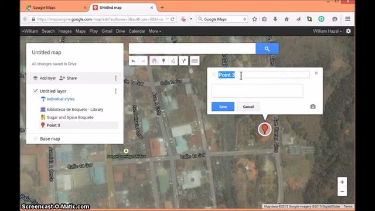Open the extension dropdown arrow in toolbar
Viewport: 375px width, 211px height.
click(191, 19)
